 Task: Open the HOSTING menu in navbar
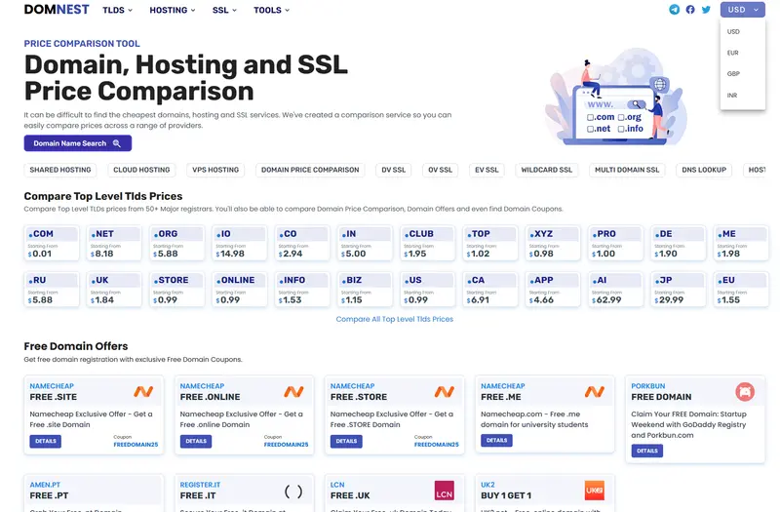(173, 10)
